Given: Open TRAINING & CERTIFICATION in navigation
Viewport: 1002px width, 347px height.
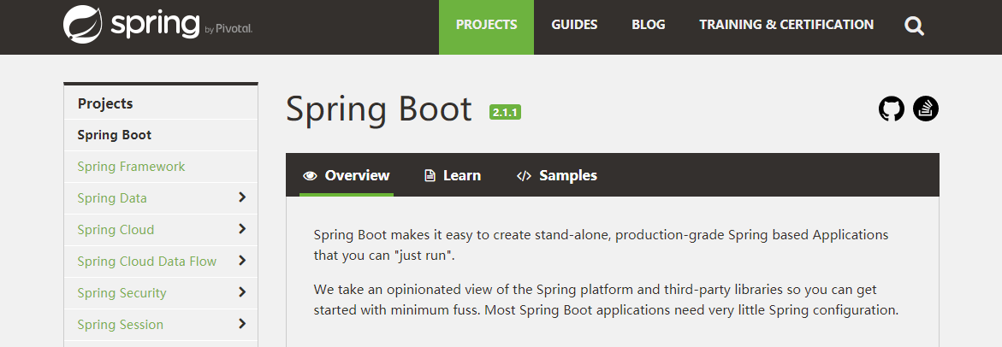Looking at the screenshot, I should pos(786,25).
